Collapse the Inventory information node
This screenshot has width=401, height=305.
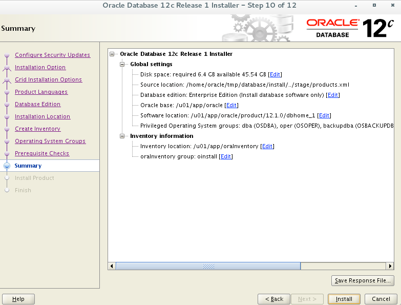click(x=122, y=136)
